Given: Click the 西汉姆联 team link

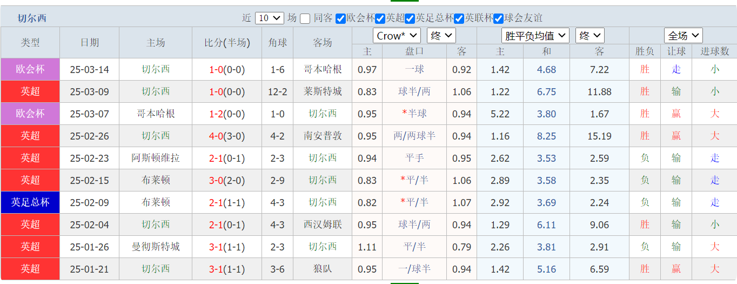Looking at the screenshot, I should point(323,224).
